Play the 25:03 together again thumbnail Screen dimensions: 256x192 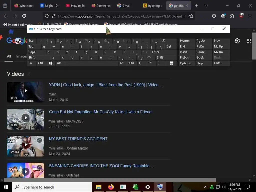[x=25, y=146]
